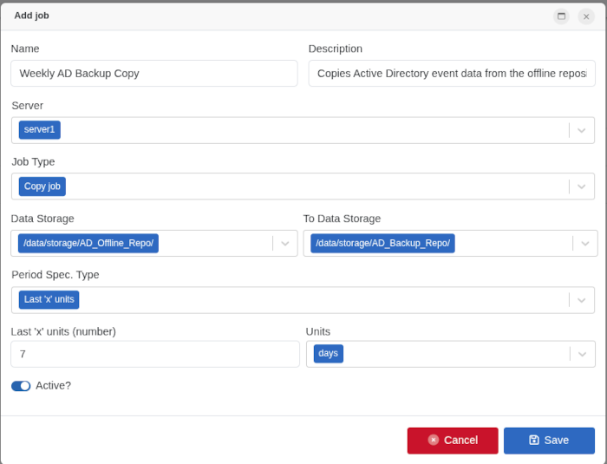Open the To Data Storage dropdown
Screen dimensions: 607x464
[x=585, y=243]
